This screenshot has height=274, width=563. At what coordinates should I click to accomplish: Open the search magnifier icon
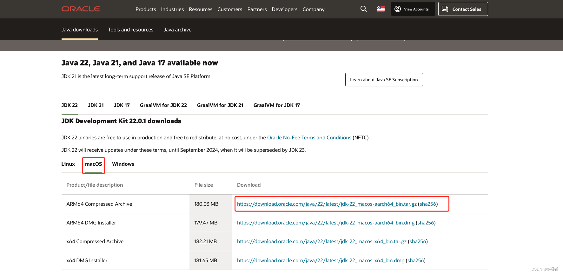[363, 9]
